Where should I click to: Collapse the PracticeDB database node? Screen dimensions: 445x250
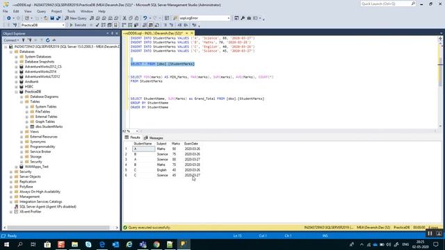coord(17,92)
